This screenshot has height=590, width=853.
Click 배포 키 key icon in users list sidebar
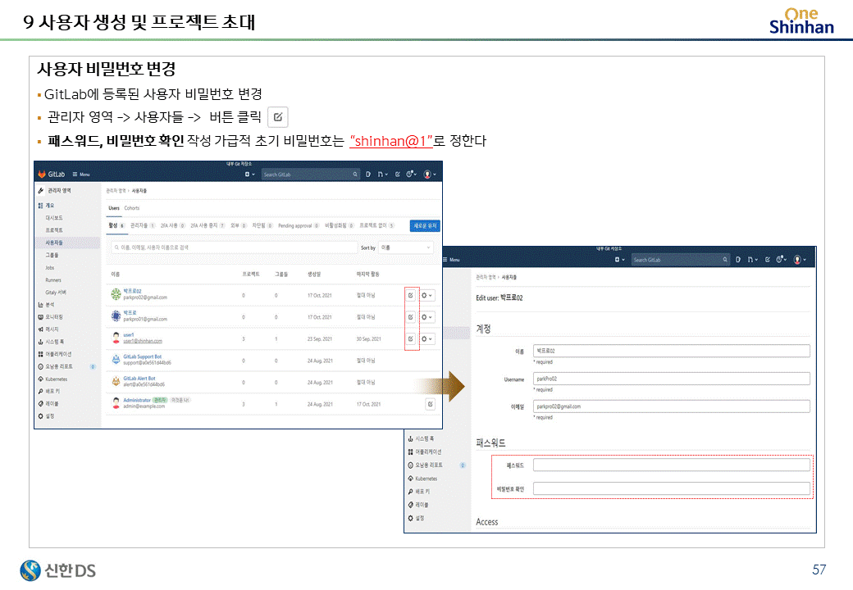coord(41,391)
